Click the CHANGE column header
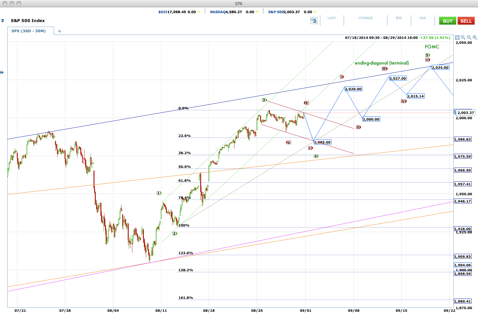This screenshot has height=319, width=478. coord(366,18)
